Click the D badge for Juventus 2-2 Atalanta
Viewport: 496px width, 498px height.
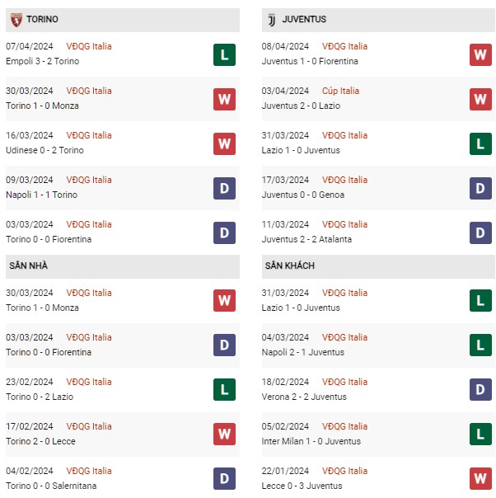[480, 233]
